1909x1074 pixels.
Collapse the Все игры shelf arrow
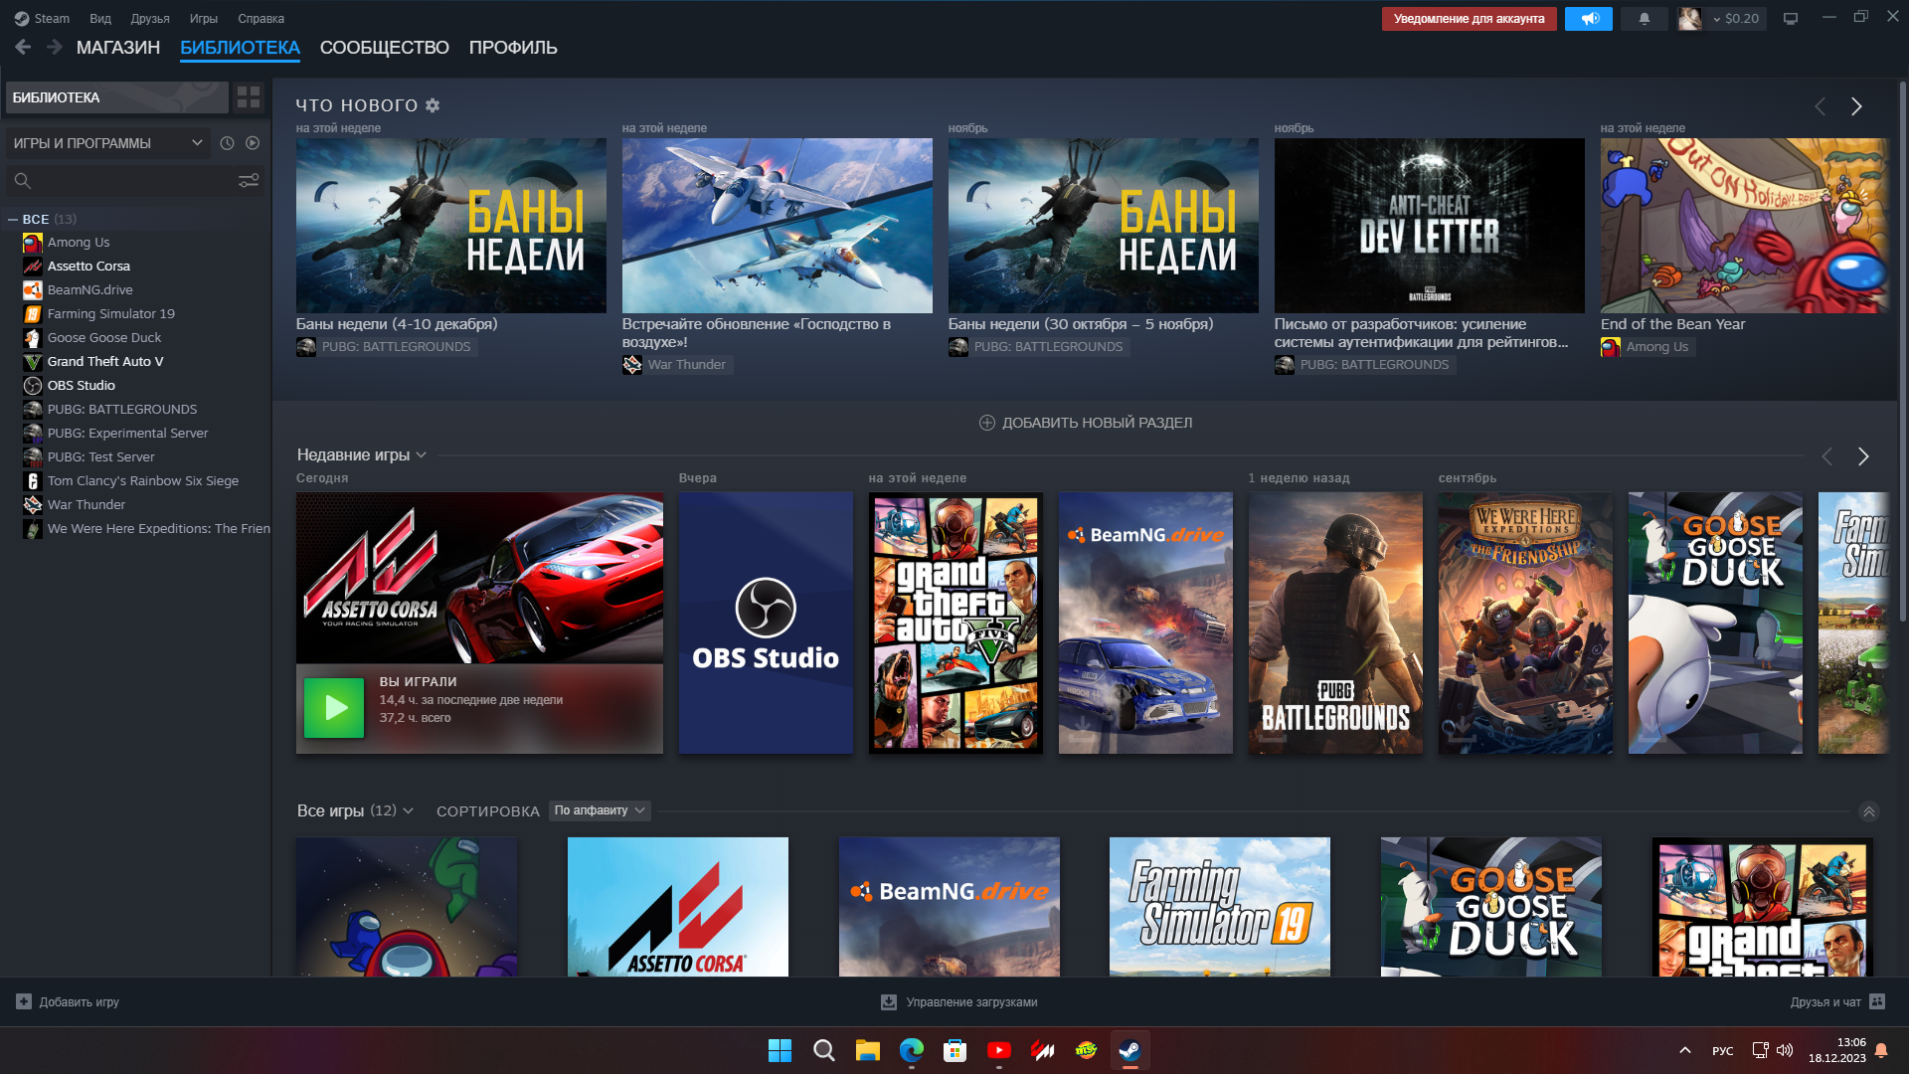[x=1869, y=811]
